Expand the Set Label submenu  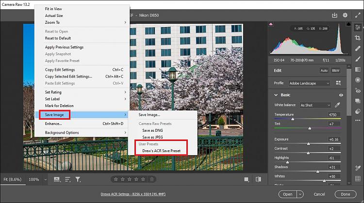click(x=82, y=99)
